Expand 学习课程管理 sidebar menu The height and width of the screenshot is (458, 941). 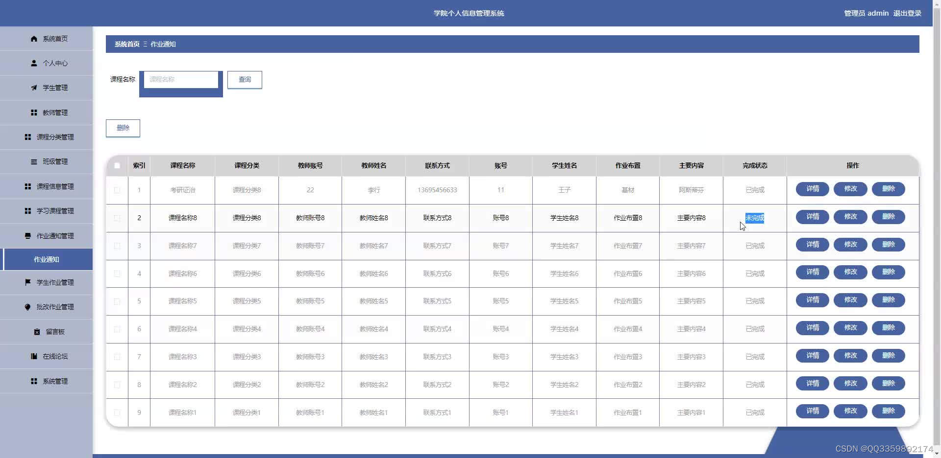(46, 211)
